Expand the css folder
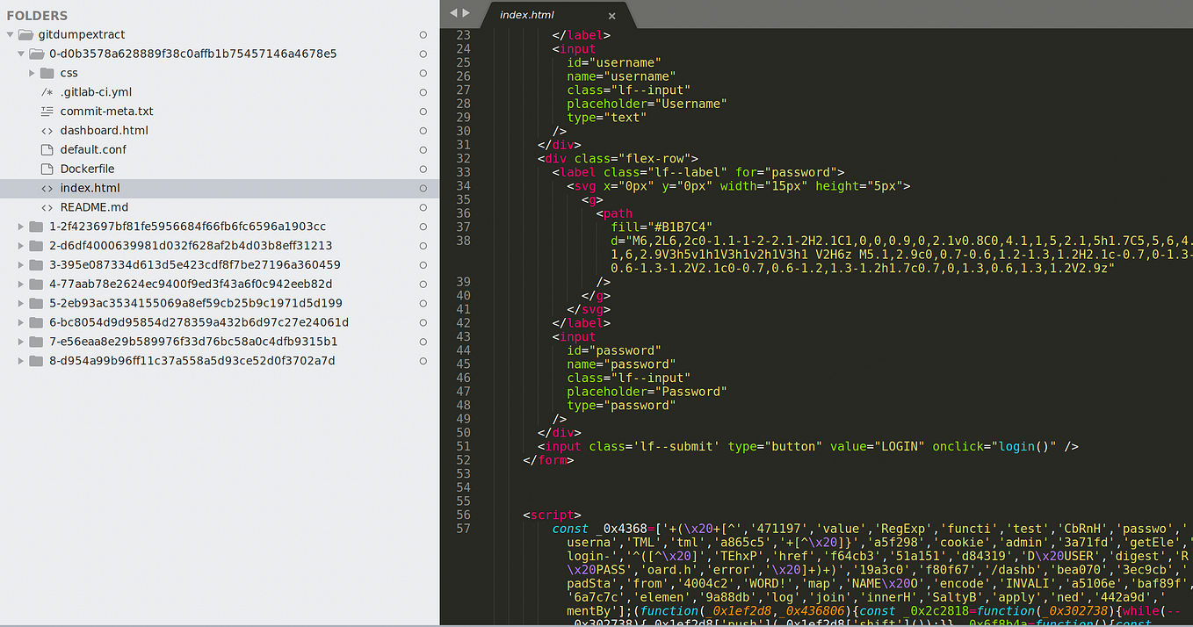The width and height of the screenshot is (1193, 627). (32, 73)
